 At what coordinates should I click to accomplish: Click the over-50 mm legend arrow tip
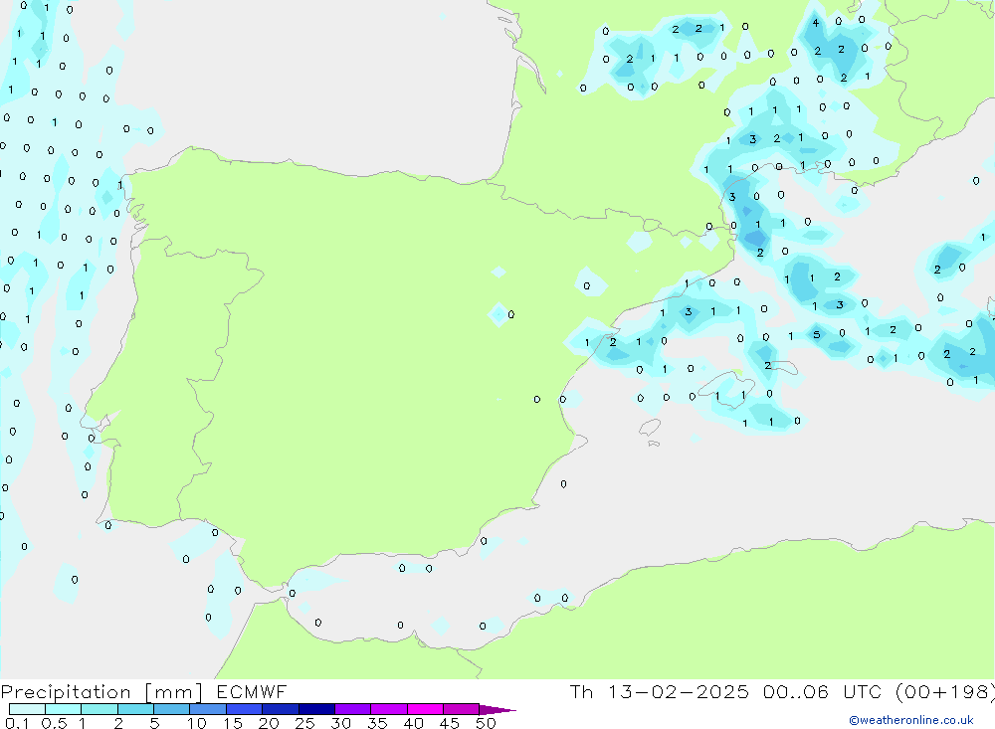click(497, 710)
